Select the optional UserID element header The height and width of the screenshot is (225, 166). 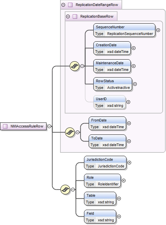[109, 99]
